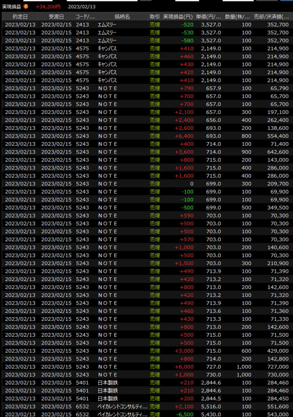Screen dimensions: 293x417
Task: Sort the table by 銘柄名 header
Action: [122, 16]
